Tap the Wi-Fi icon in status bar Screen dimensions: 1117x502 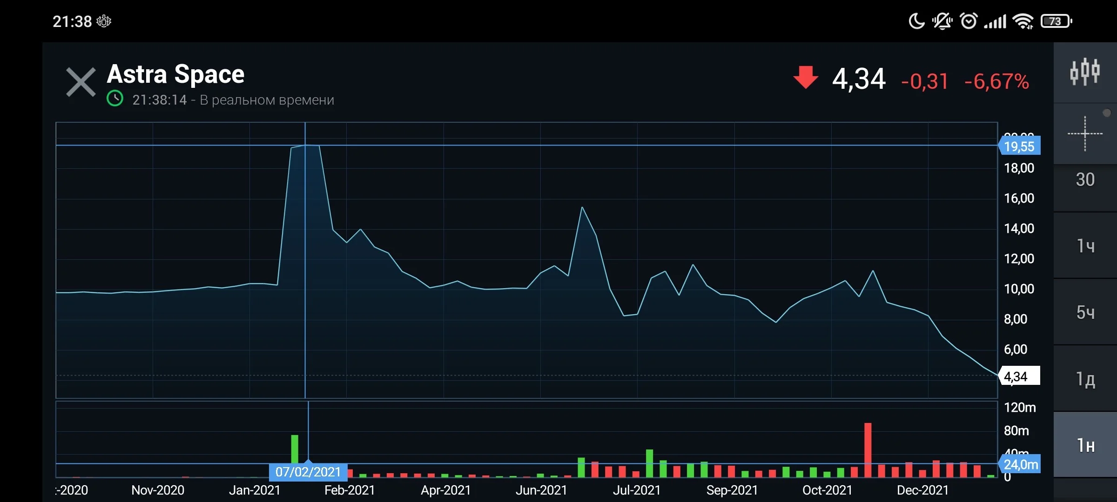click(x=1023, y=21)
